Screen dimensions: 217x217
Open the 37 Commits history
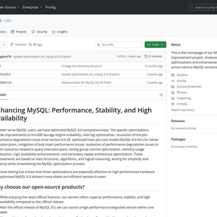click(x=153, y=56)
